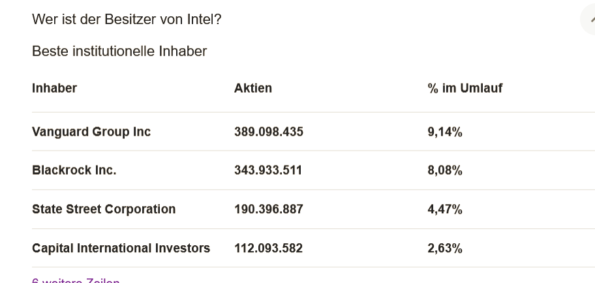Select the State Street Corporation name
595x283 pixels.
(104, 209)
